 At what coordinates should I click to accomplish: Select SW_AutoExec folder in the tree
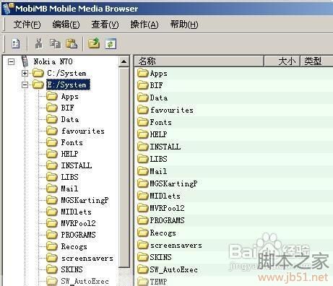pos(85,281)
